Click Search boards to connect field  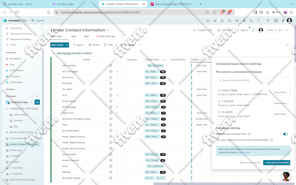click(x=253, y=81)
